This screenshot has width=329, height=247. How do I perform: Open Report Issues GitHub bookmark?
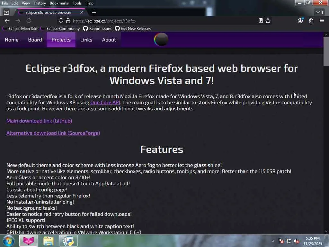97,29
